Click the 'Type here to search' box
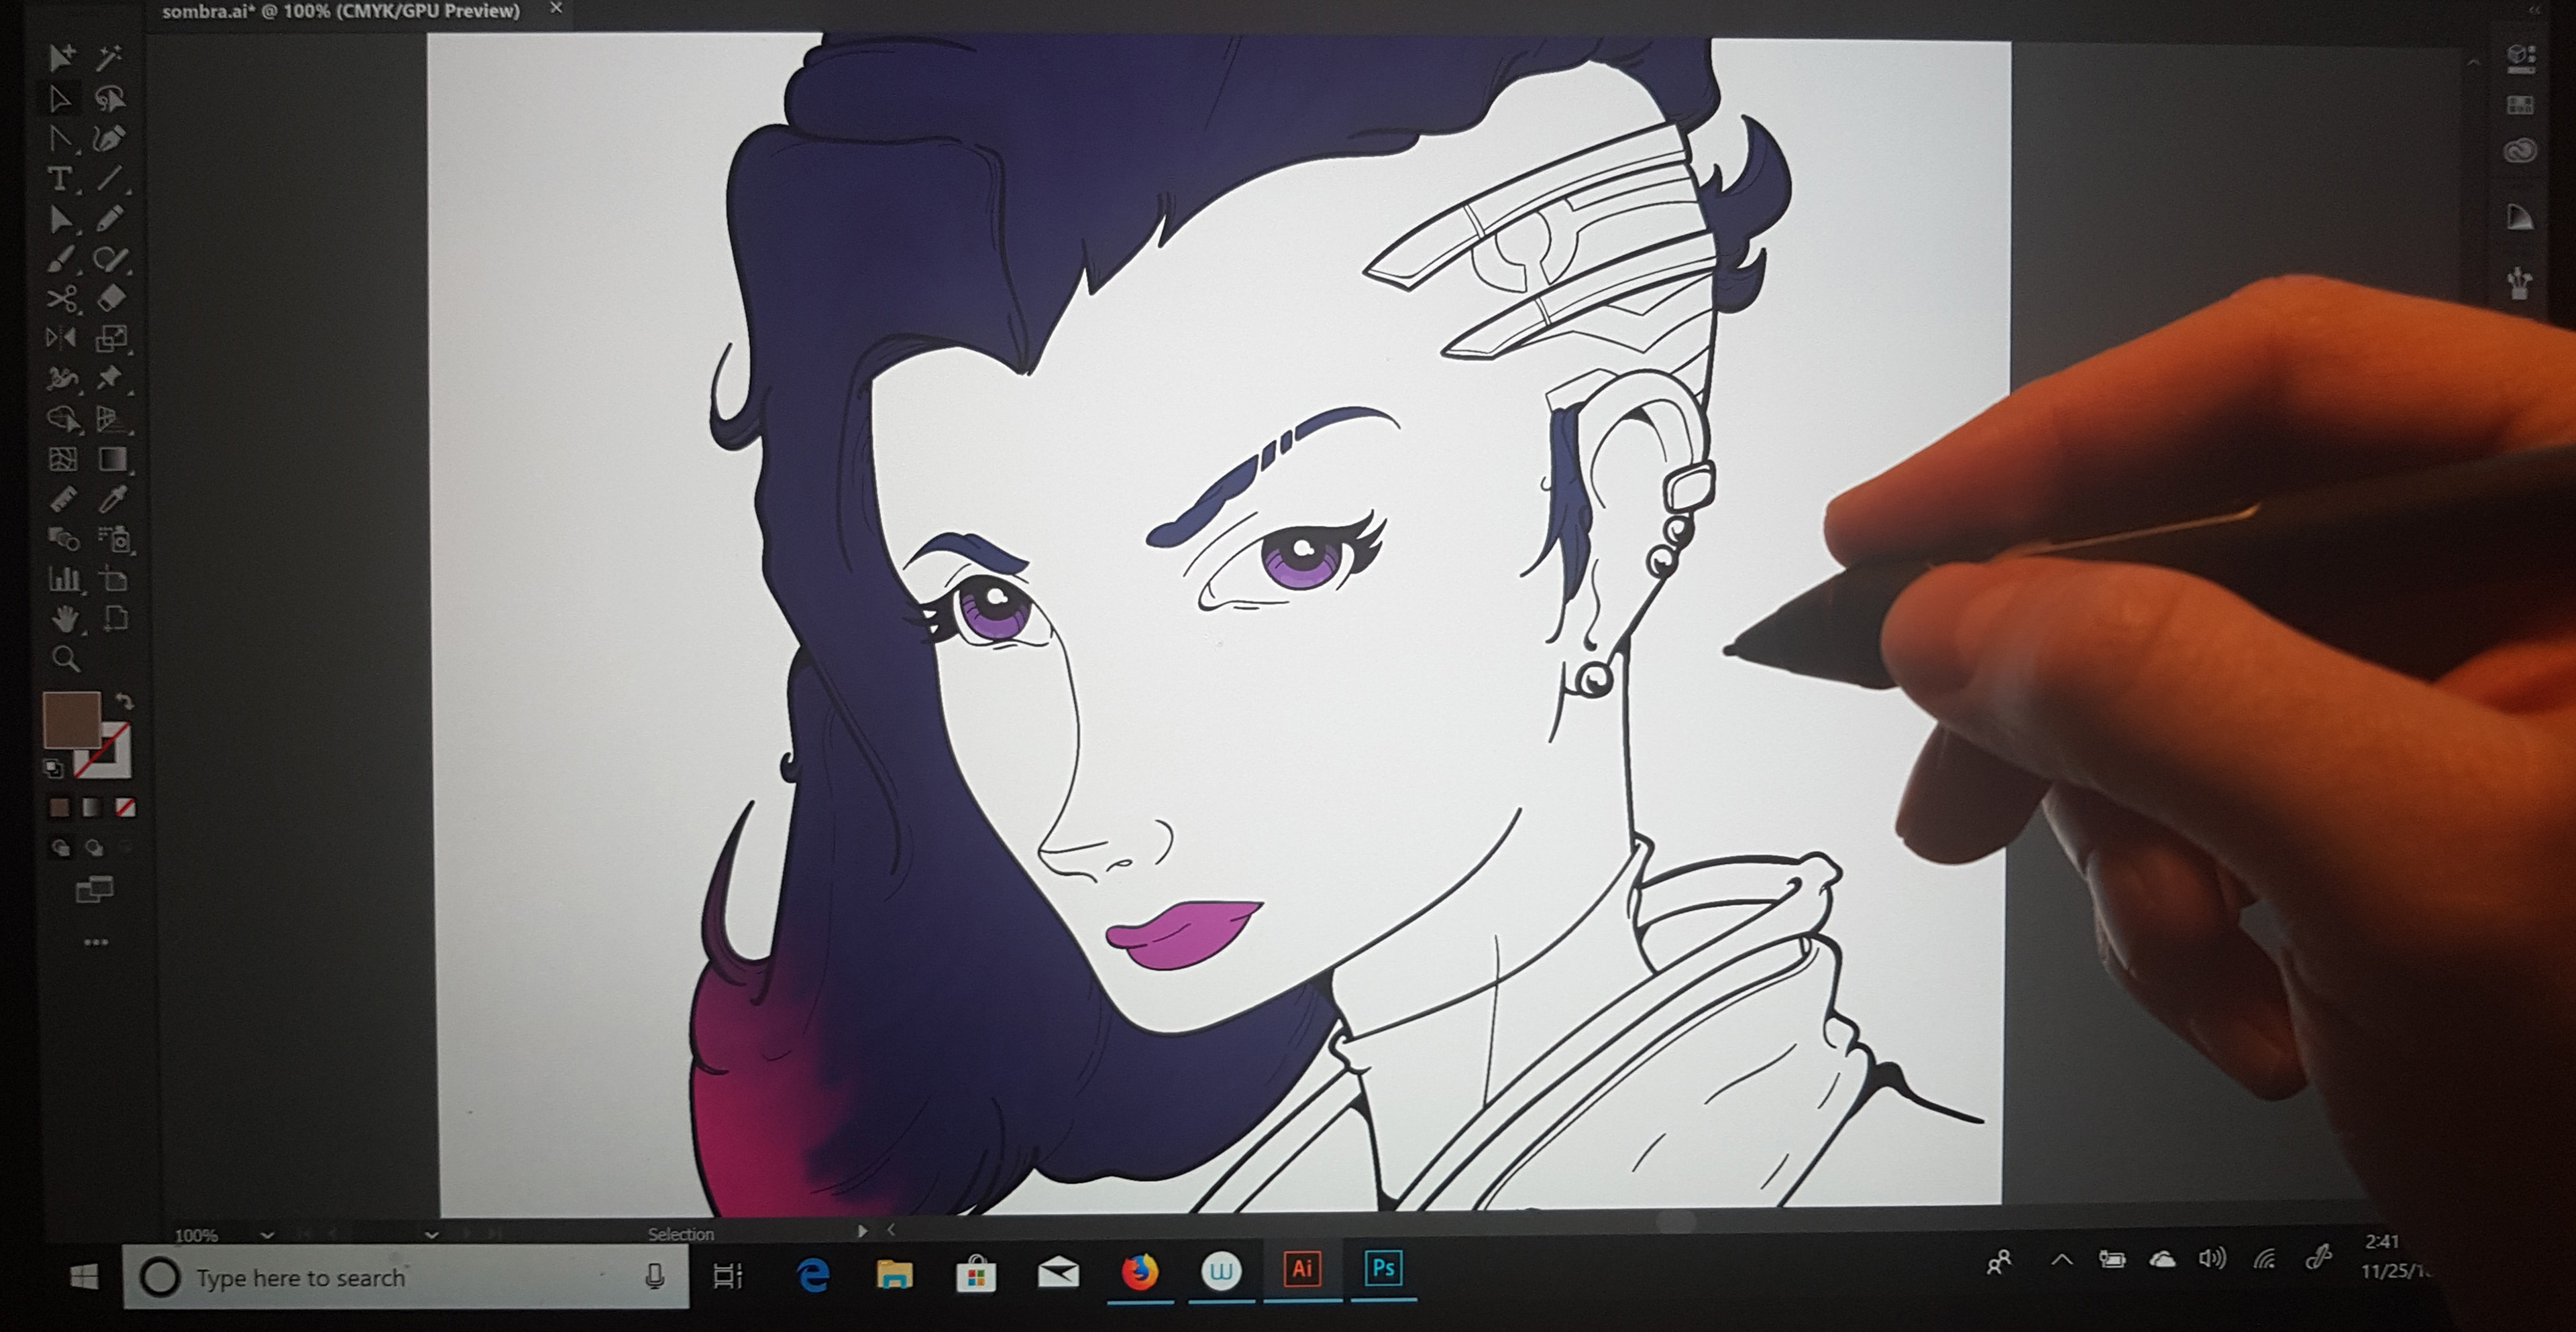 coord(406,1277)
